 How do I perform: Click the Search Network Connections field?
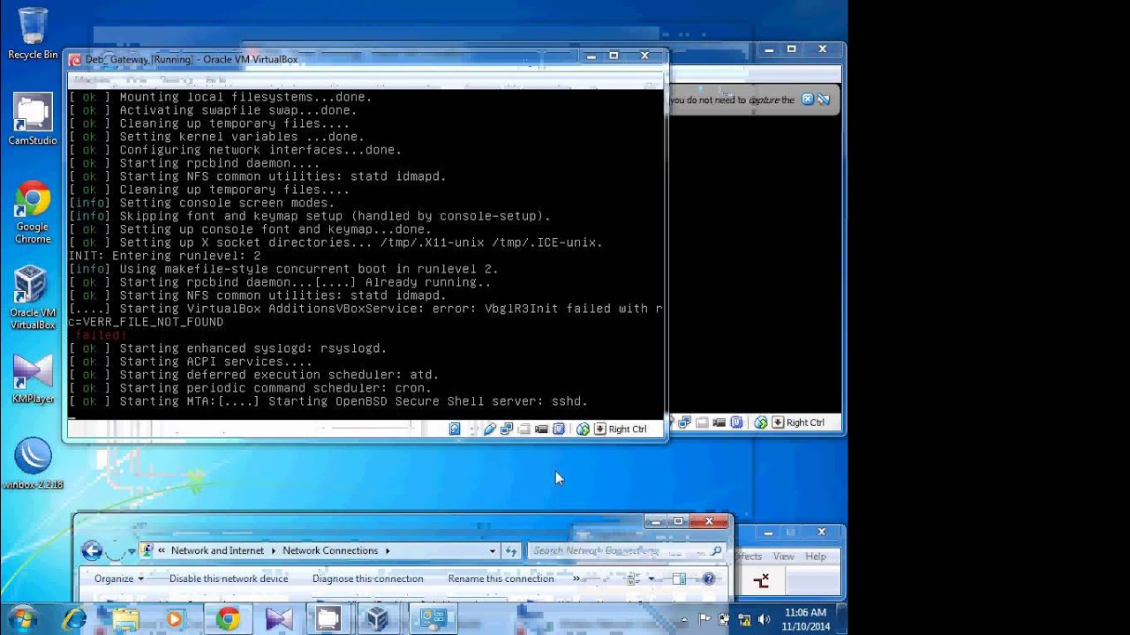coord(626,550)
